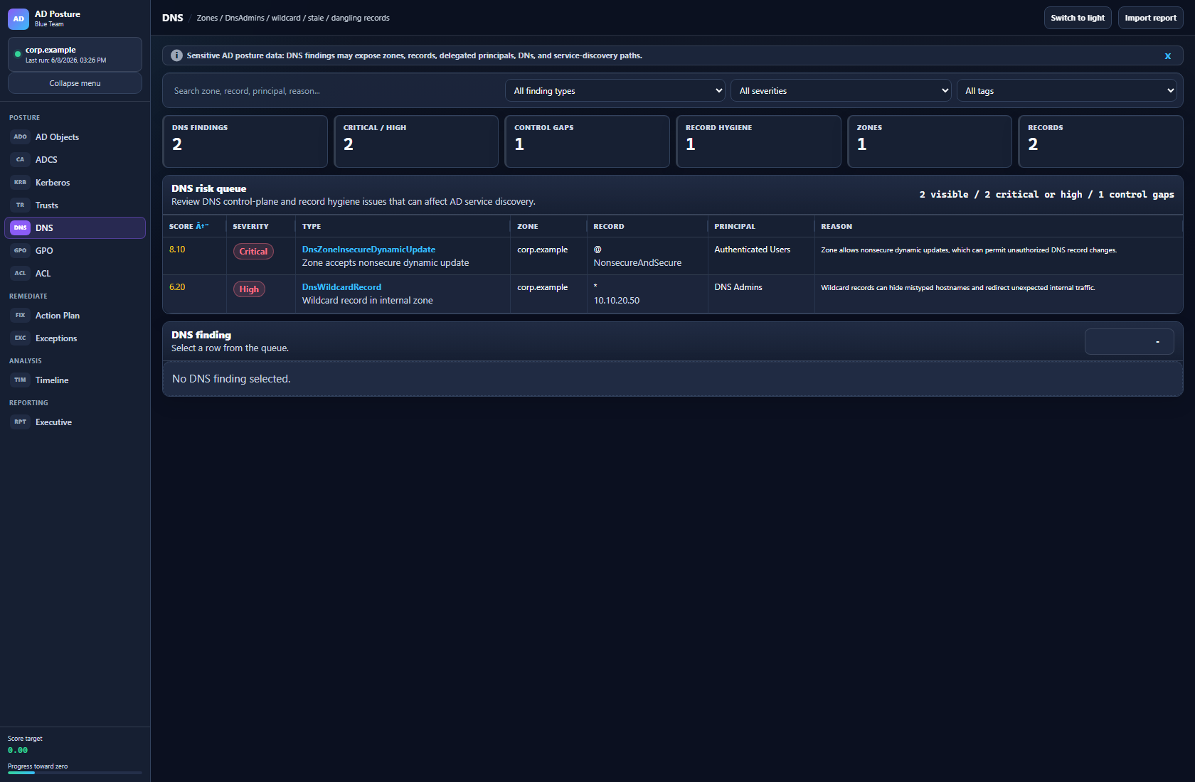This screenshot has height=782, width=1195.
Task: Click the FIX icon beside Action Plan
Action: click(x=20, y=316)
